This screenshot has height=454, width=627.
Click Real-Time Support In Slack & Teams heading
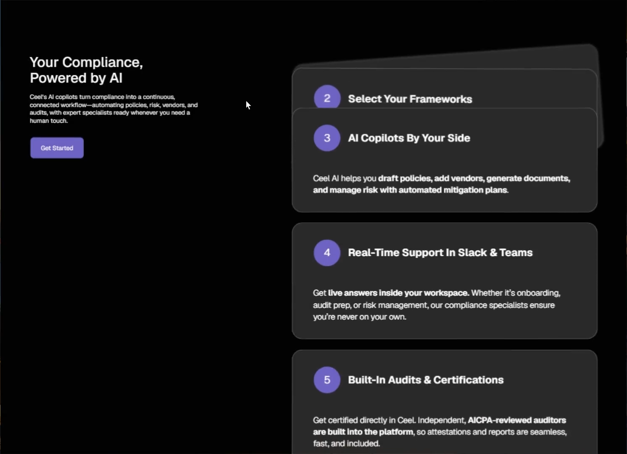tap(440, 253)
